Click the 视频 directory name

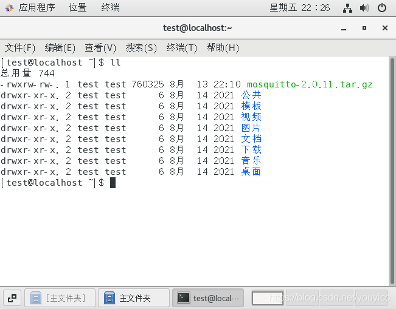[x=251, y=117]
